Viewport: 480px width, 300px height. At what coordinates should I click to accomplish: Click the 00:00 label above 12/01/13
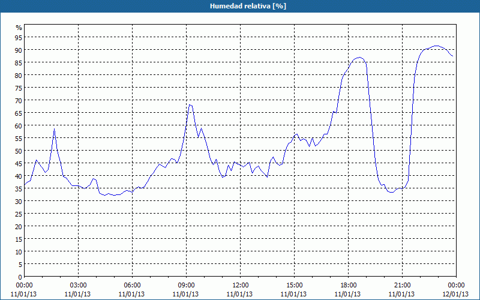point(456,286)
